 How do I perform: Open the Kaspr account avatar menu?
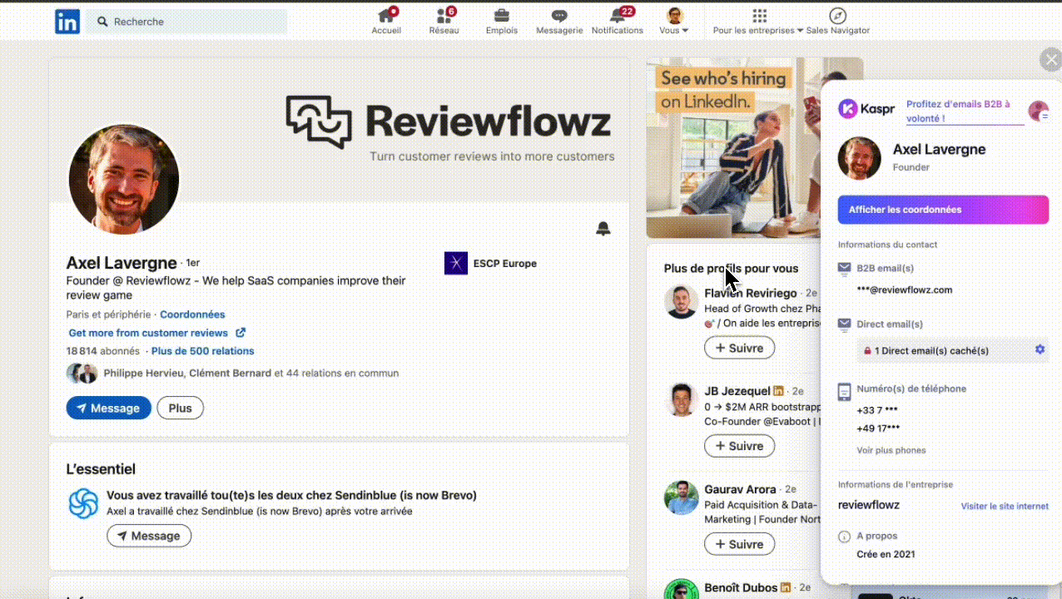click(x=1038, y=111)
